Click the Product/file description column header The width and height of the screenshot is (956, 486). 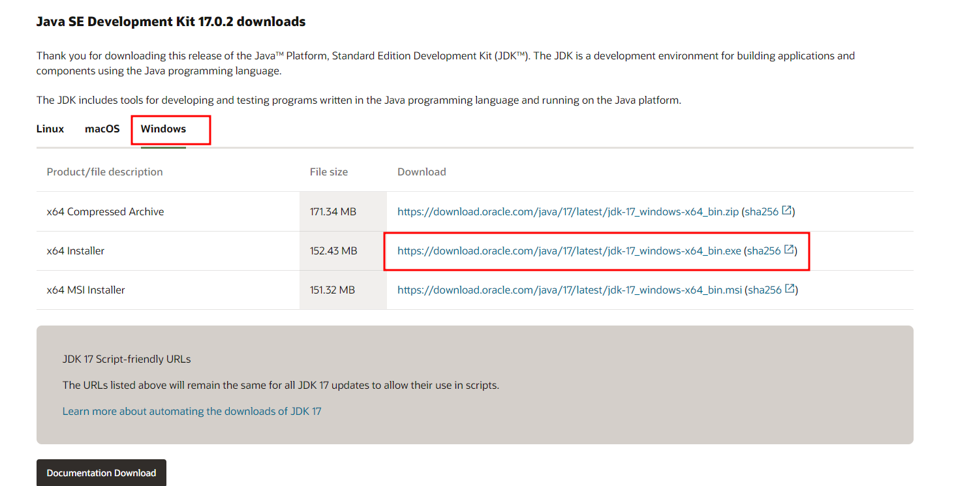click(104, 172)
